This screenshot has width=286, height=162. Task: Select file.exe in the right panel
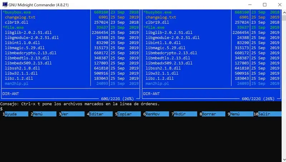pyautogui.click(x=154, y=27)
